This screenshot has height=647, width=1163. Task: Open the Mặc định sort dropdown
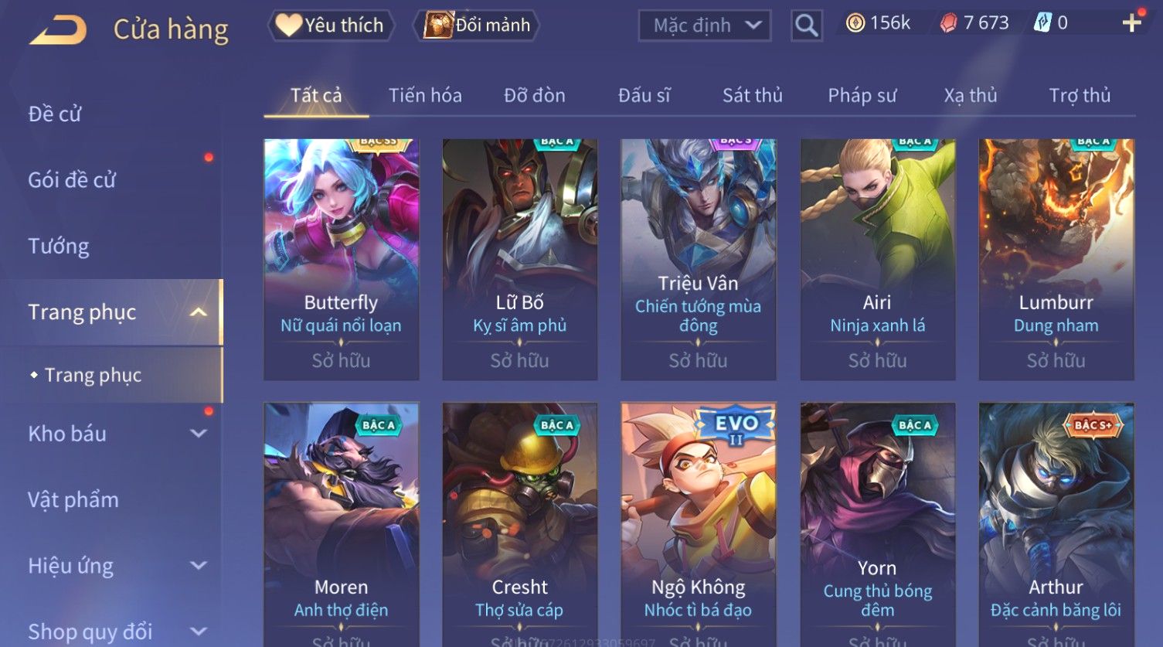click(x=705, y=26)
